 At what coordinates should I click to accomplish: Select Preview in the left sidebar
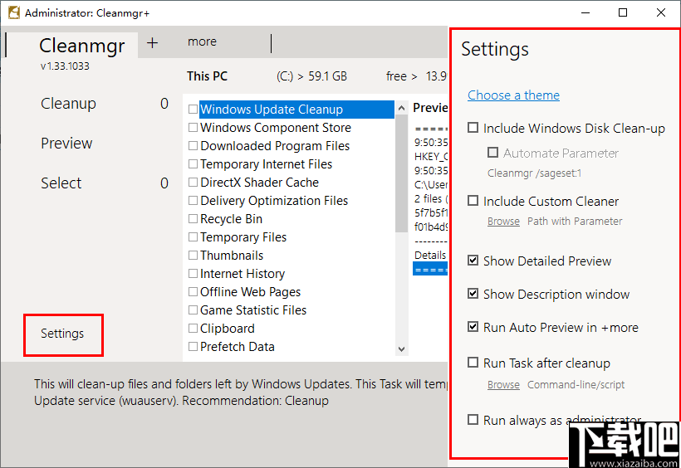(66, 144)
